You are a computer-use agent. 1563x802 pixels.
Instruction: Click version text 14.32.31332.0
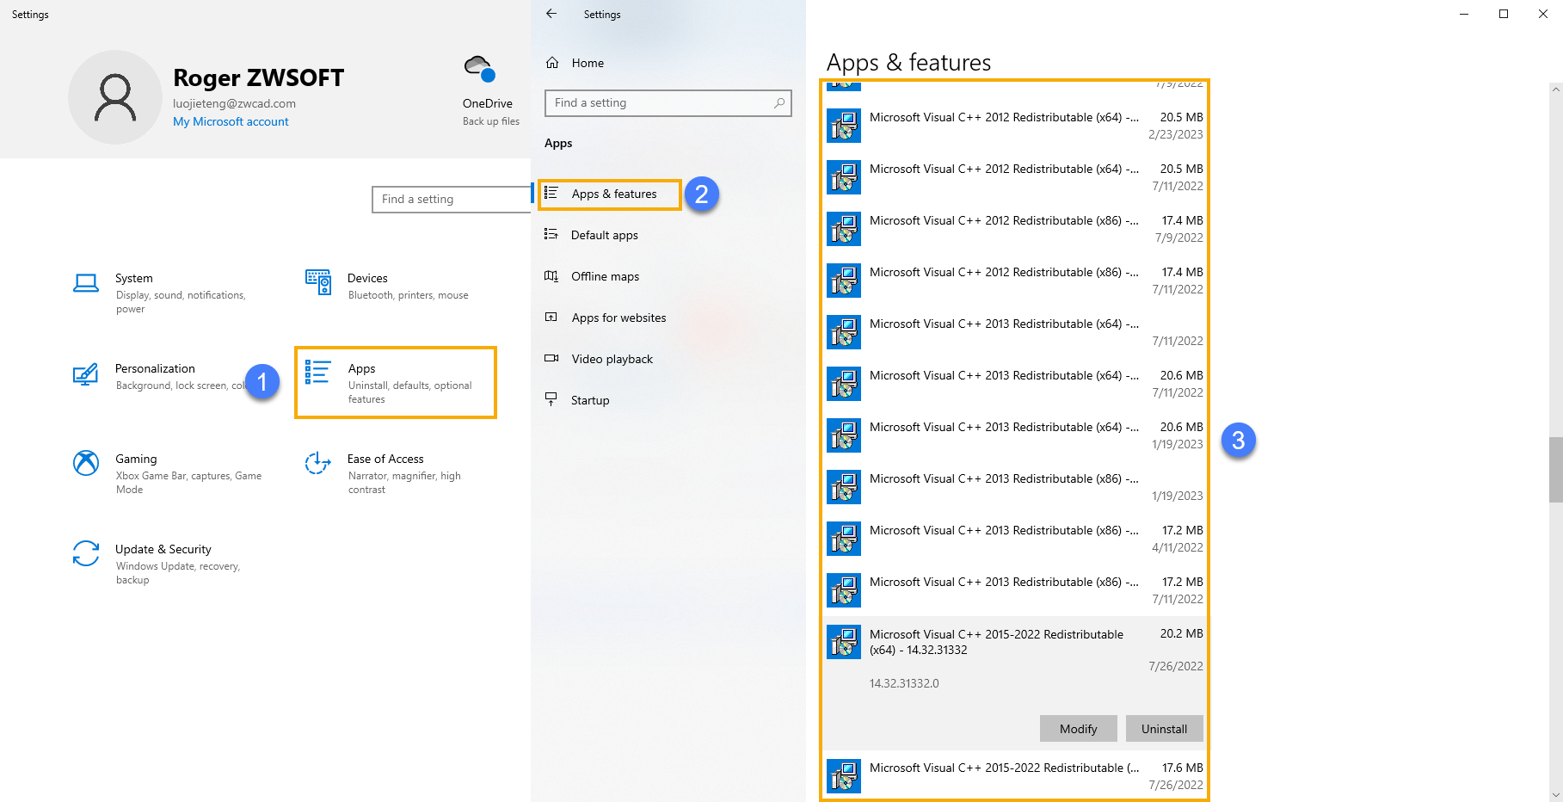pos(904,683)
